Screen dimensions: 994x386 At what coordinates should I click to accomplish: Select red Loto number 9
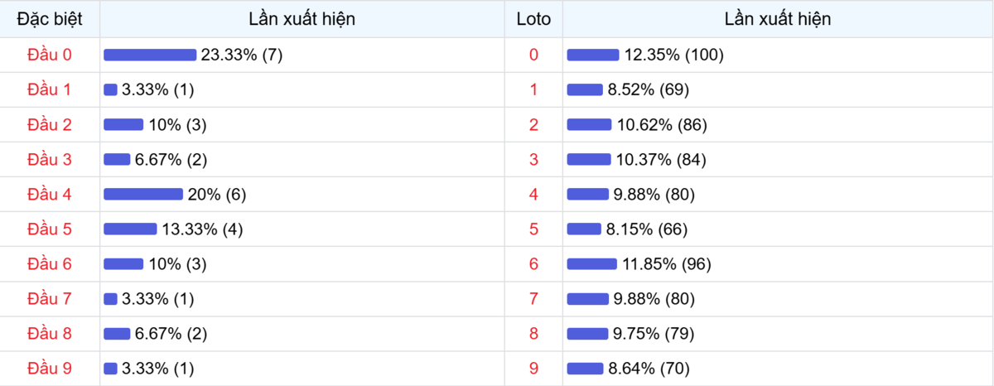tap(533, 368)
